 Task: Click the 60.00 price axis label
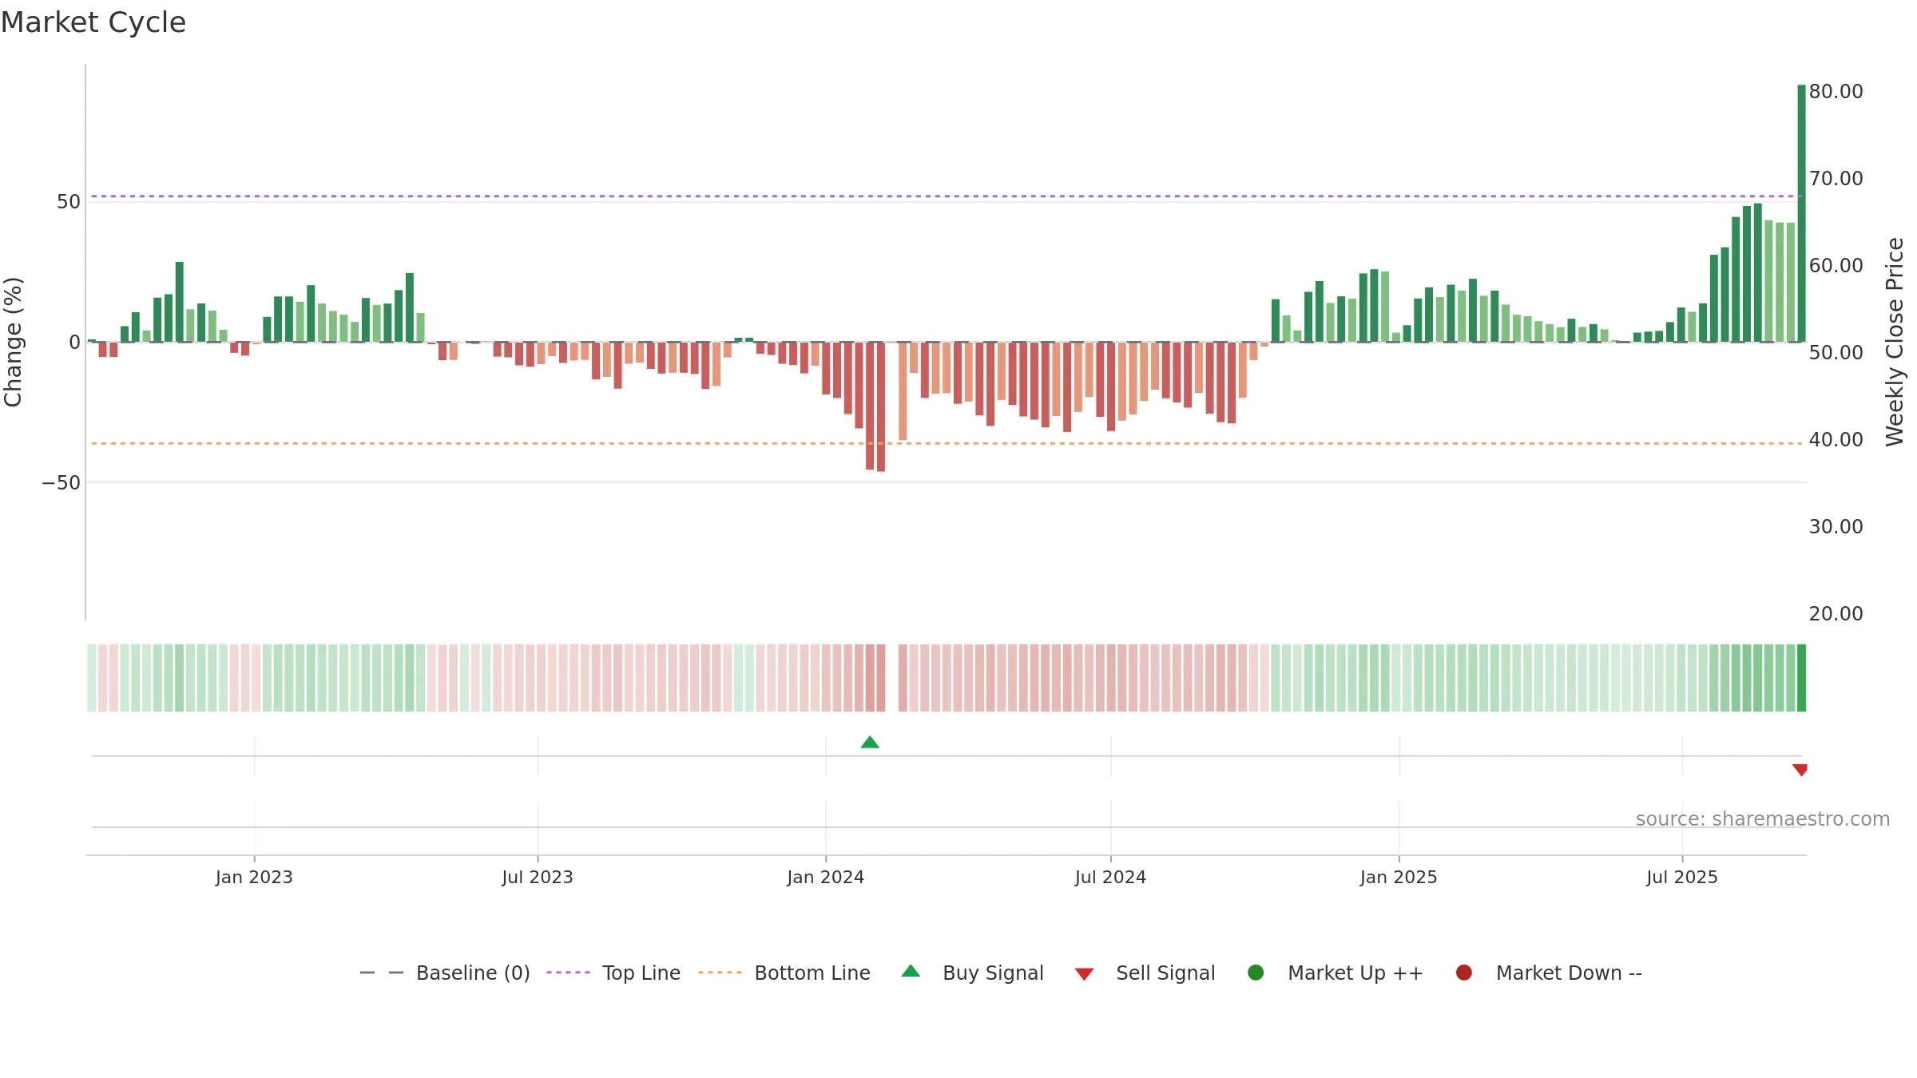coord(1836,266)
